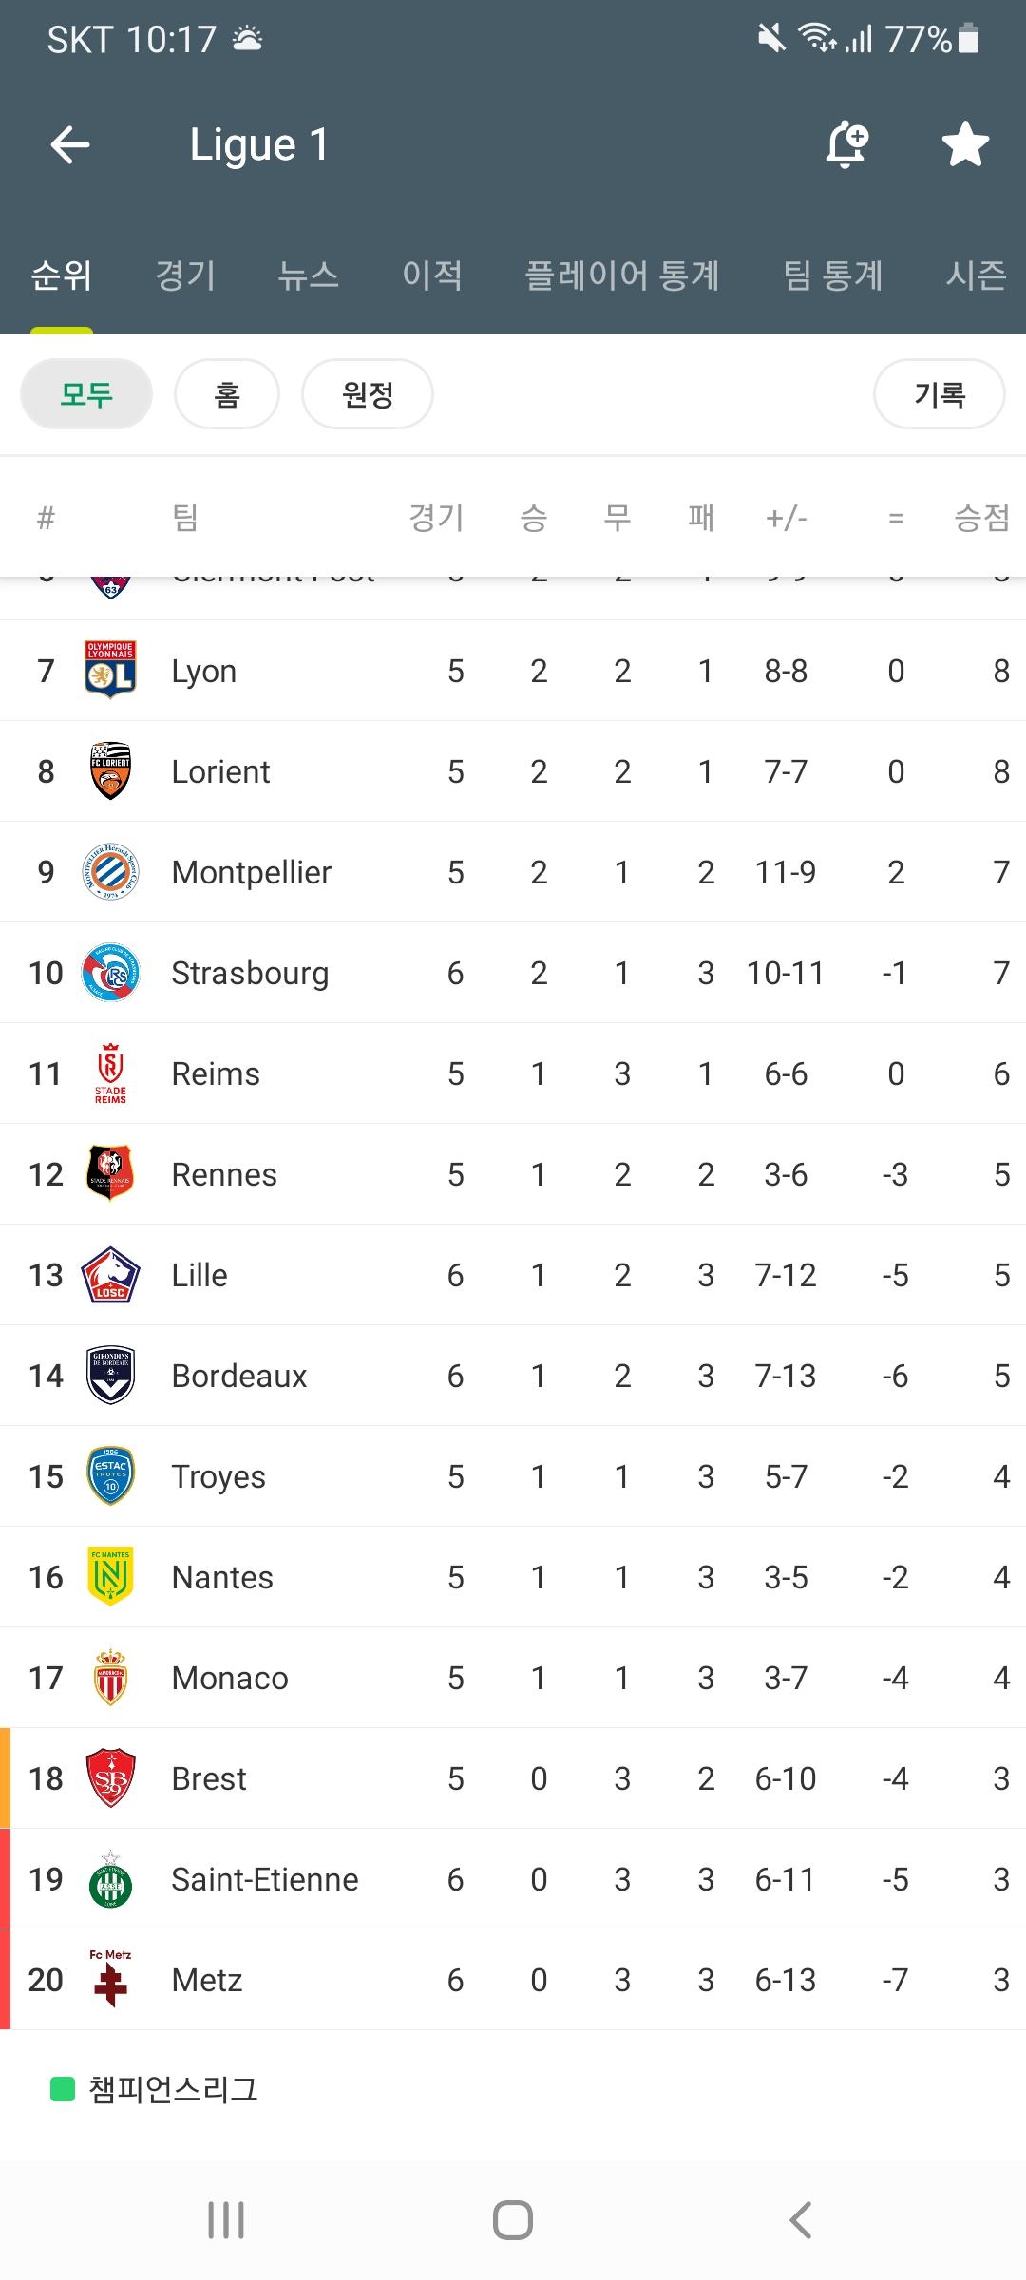Screen dimensions: 1026x2280
Task: Open the Monaco club badge
Action: click(110, 1677)
